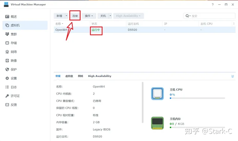Click the 连接 connect button

(75, 16)
